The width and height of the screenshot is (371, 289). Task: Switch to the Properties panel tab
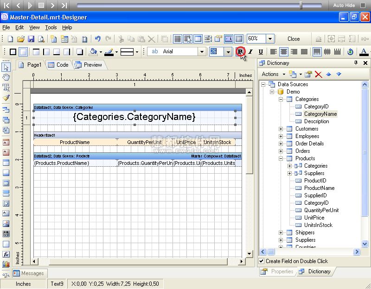point(277,271)
